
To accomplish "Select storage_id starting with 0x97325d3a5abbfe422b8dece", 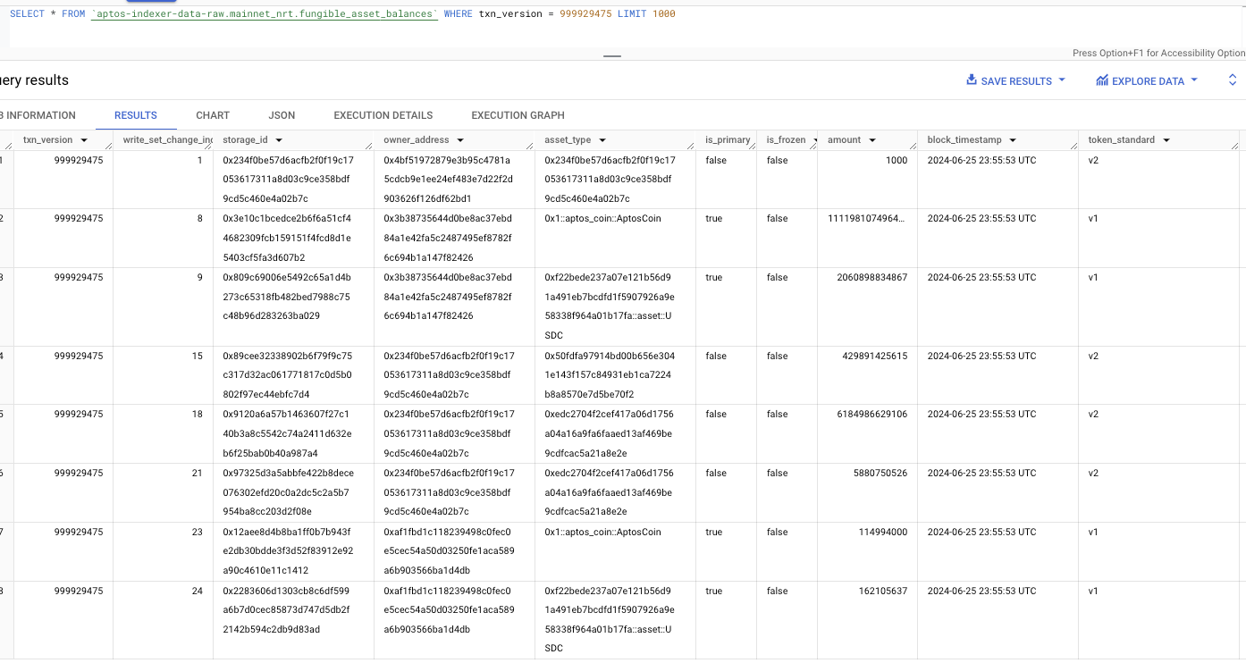I will point(288,492).
